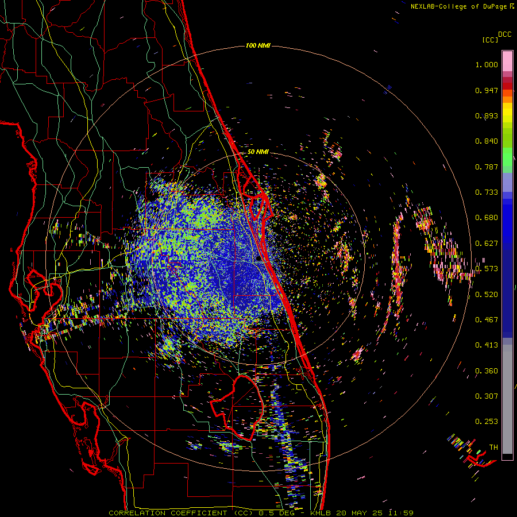517x517 pixels.
Task: Click the 0.5 DEG elevation label in the caption
Action: pos(277,513)
